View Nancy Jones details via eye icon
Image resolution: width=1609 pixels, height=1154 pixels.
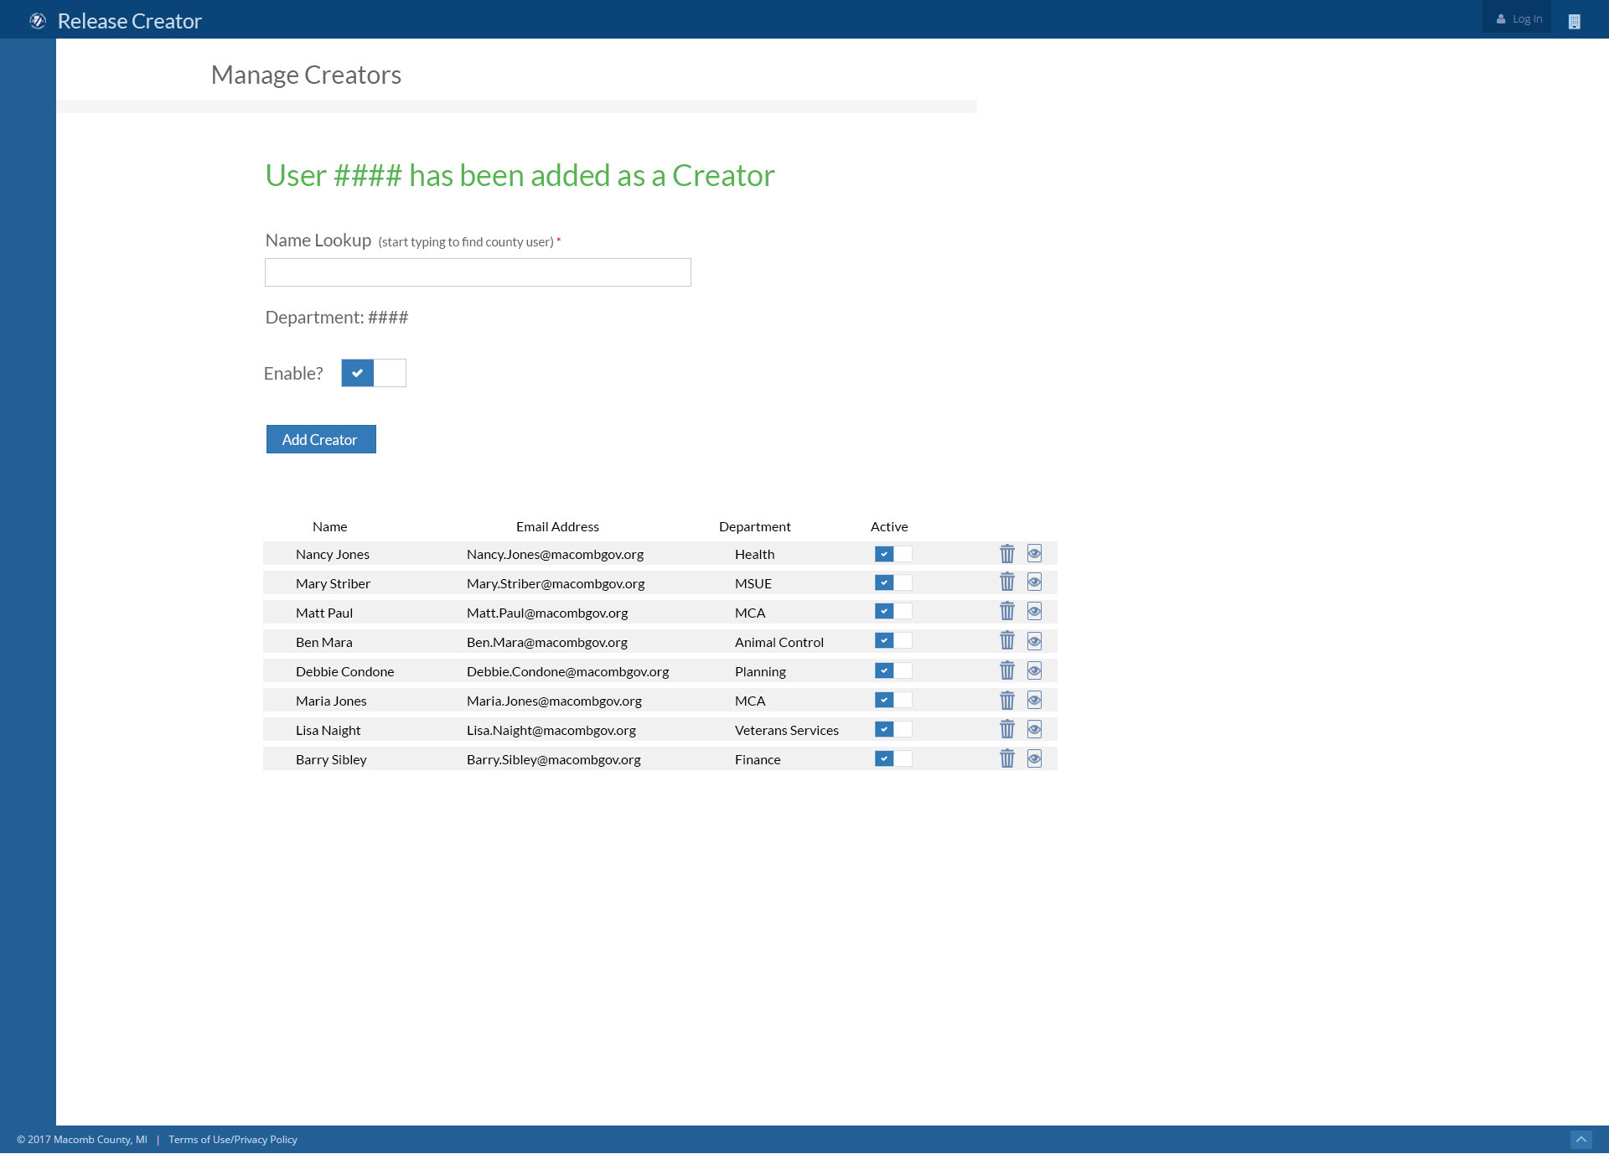[1034, 554]
